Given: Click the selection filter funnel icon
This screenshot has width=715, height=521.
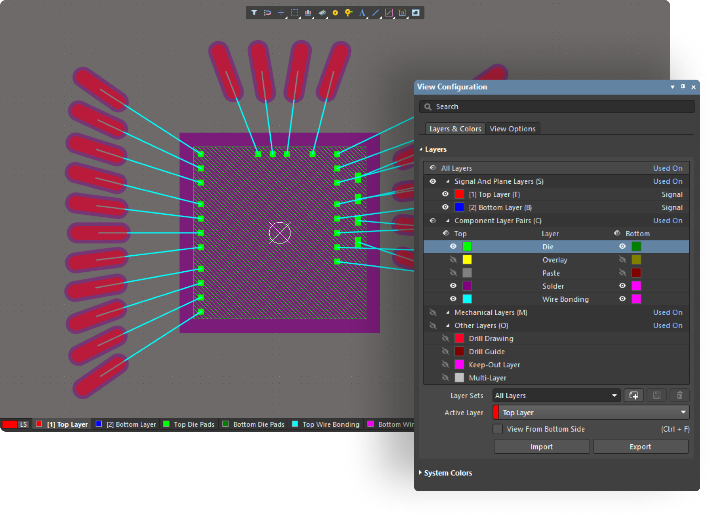Looking at the screenshot, I should tap(254, 13).
